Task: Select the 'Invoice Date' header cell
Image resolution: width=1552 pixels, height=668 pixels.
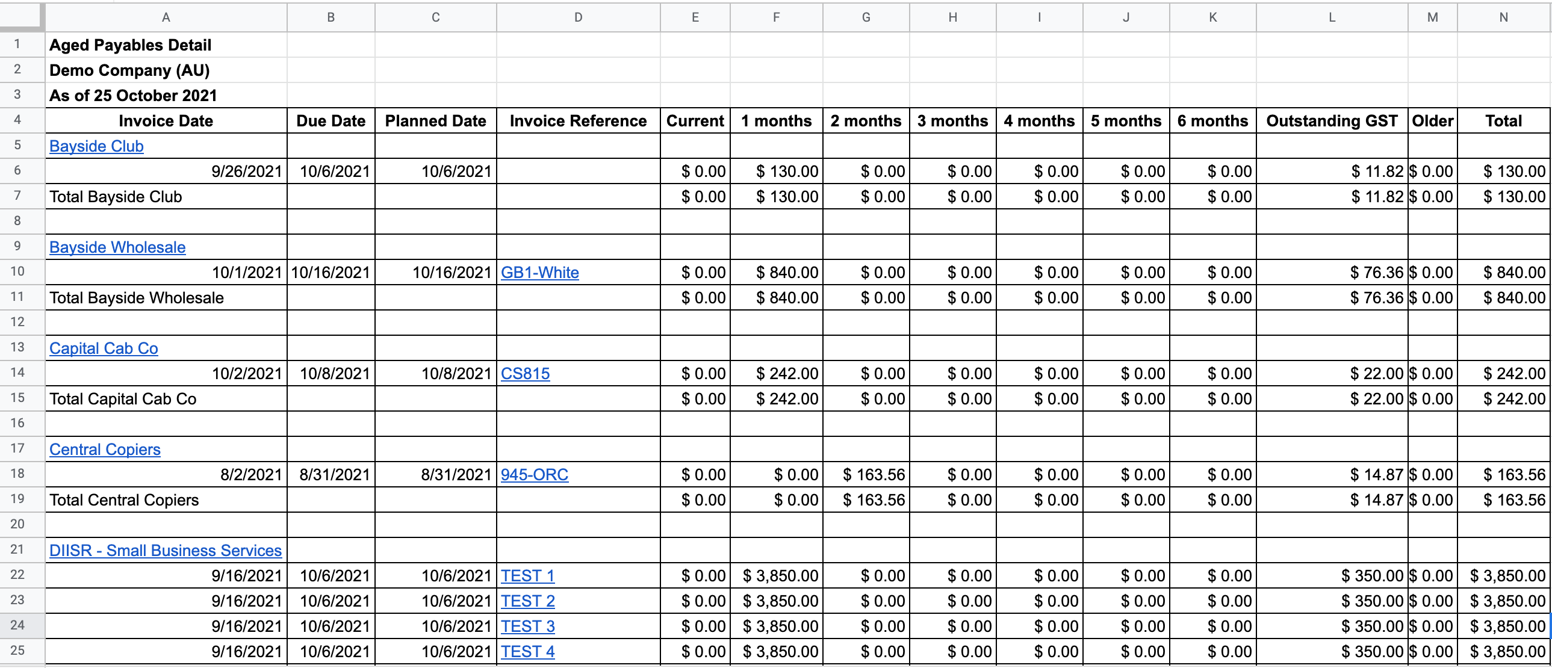Action: (x=166, y=121)
